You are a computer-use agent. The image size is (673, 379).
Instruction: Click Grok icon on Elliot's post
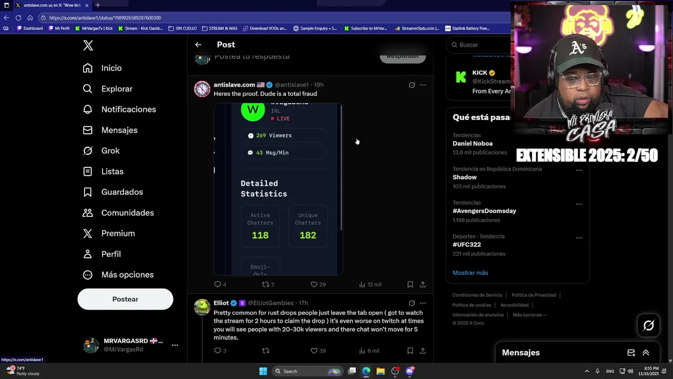[412, 303]
